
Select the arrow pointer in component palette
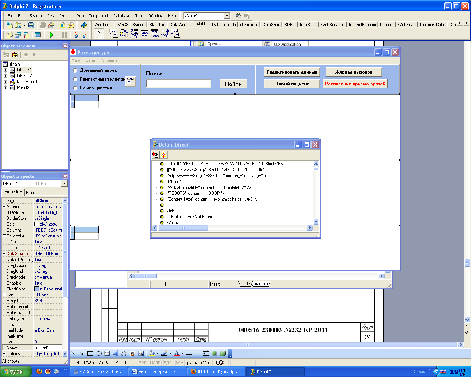(99, 34)
